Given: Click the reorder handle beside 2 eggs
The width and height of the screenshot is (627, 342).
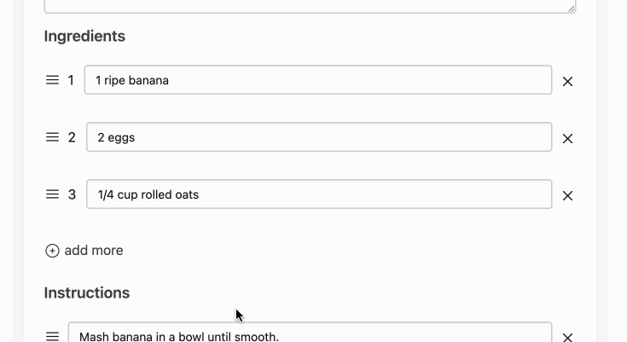Looking at the screenshot, I should pos(52,137).
